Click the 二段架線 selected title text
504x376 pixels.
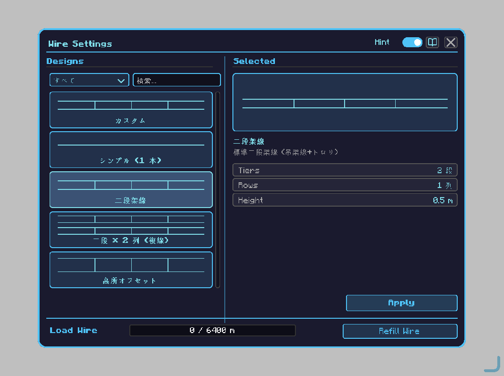[249, 141]
